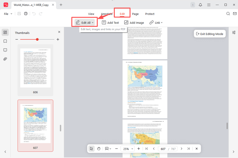The image size is (238, 158).
Task: Click the zoom in plus in bottom bar
Action: coord(139,149)
